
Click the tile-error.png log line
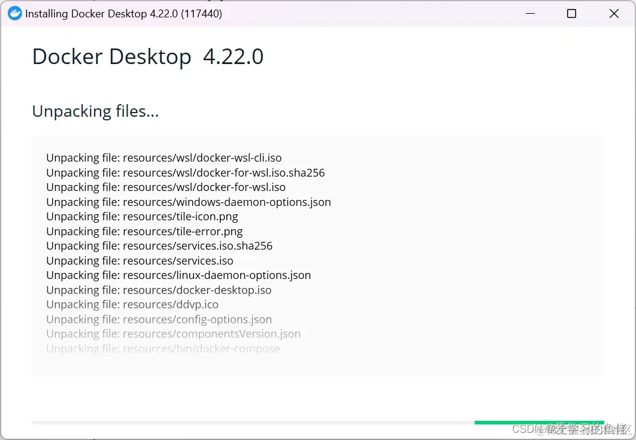point(144,232)
